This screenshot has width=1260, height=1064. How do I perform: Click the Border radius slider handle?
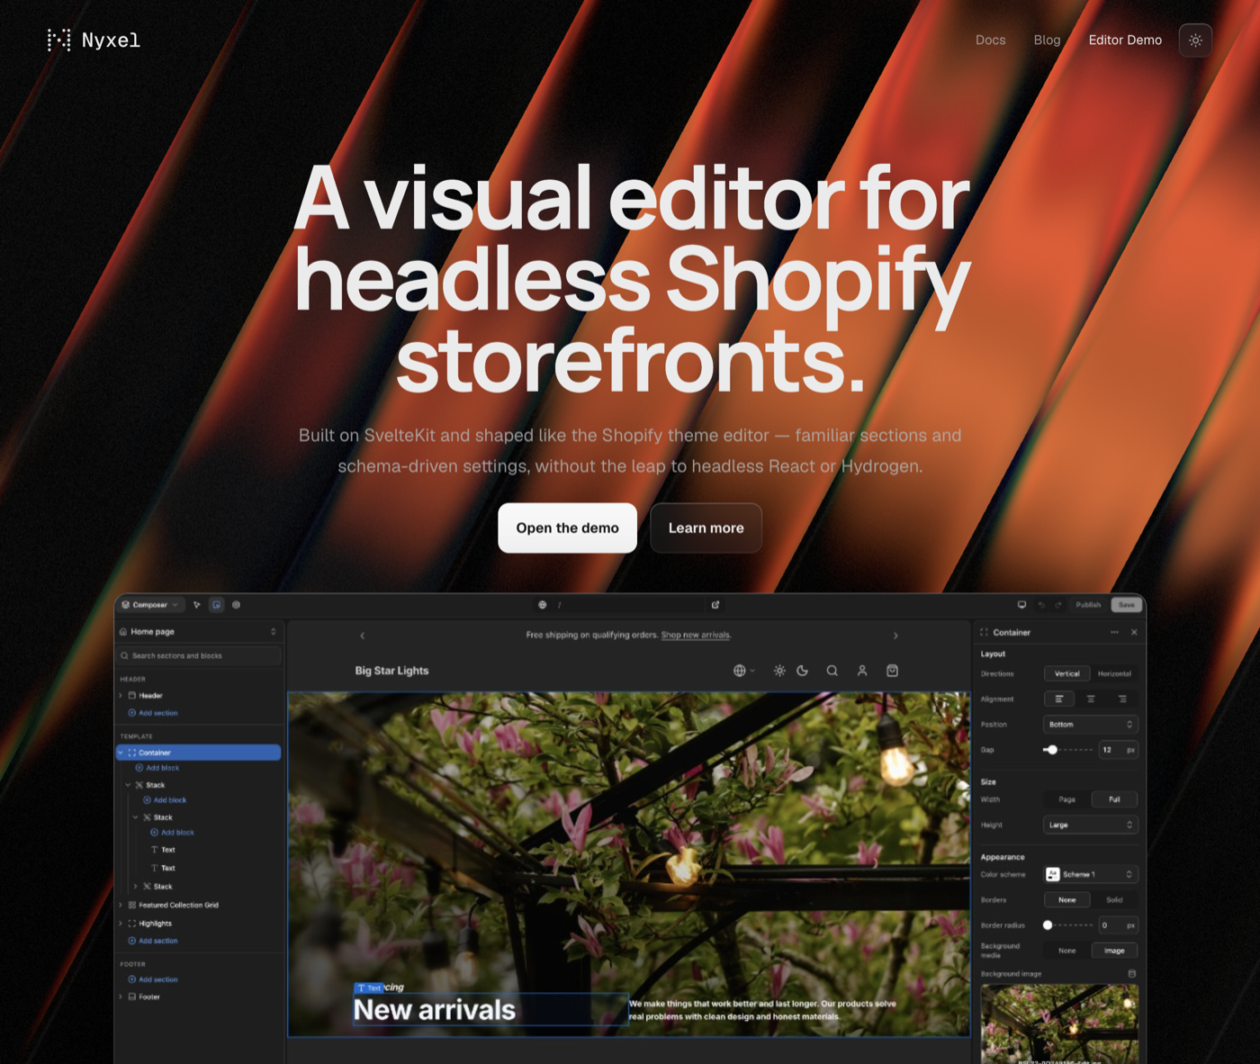pos(1048,925)
